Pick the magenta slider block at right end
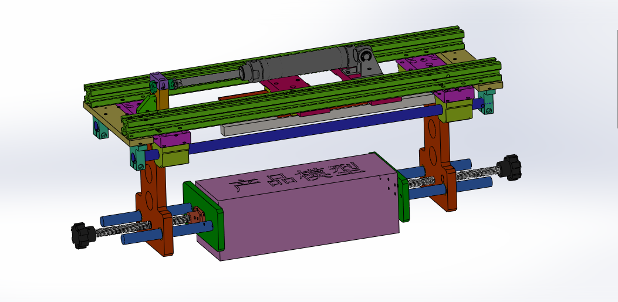 pyautogui.click(x=453, y=95)
